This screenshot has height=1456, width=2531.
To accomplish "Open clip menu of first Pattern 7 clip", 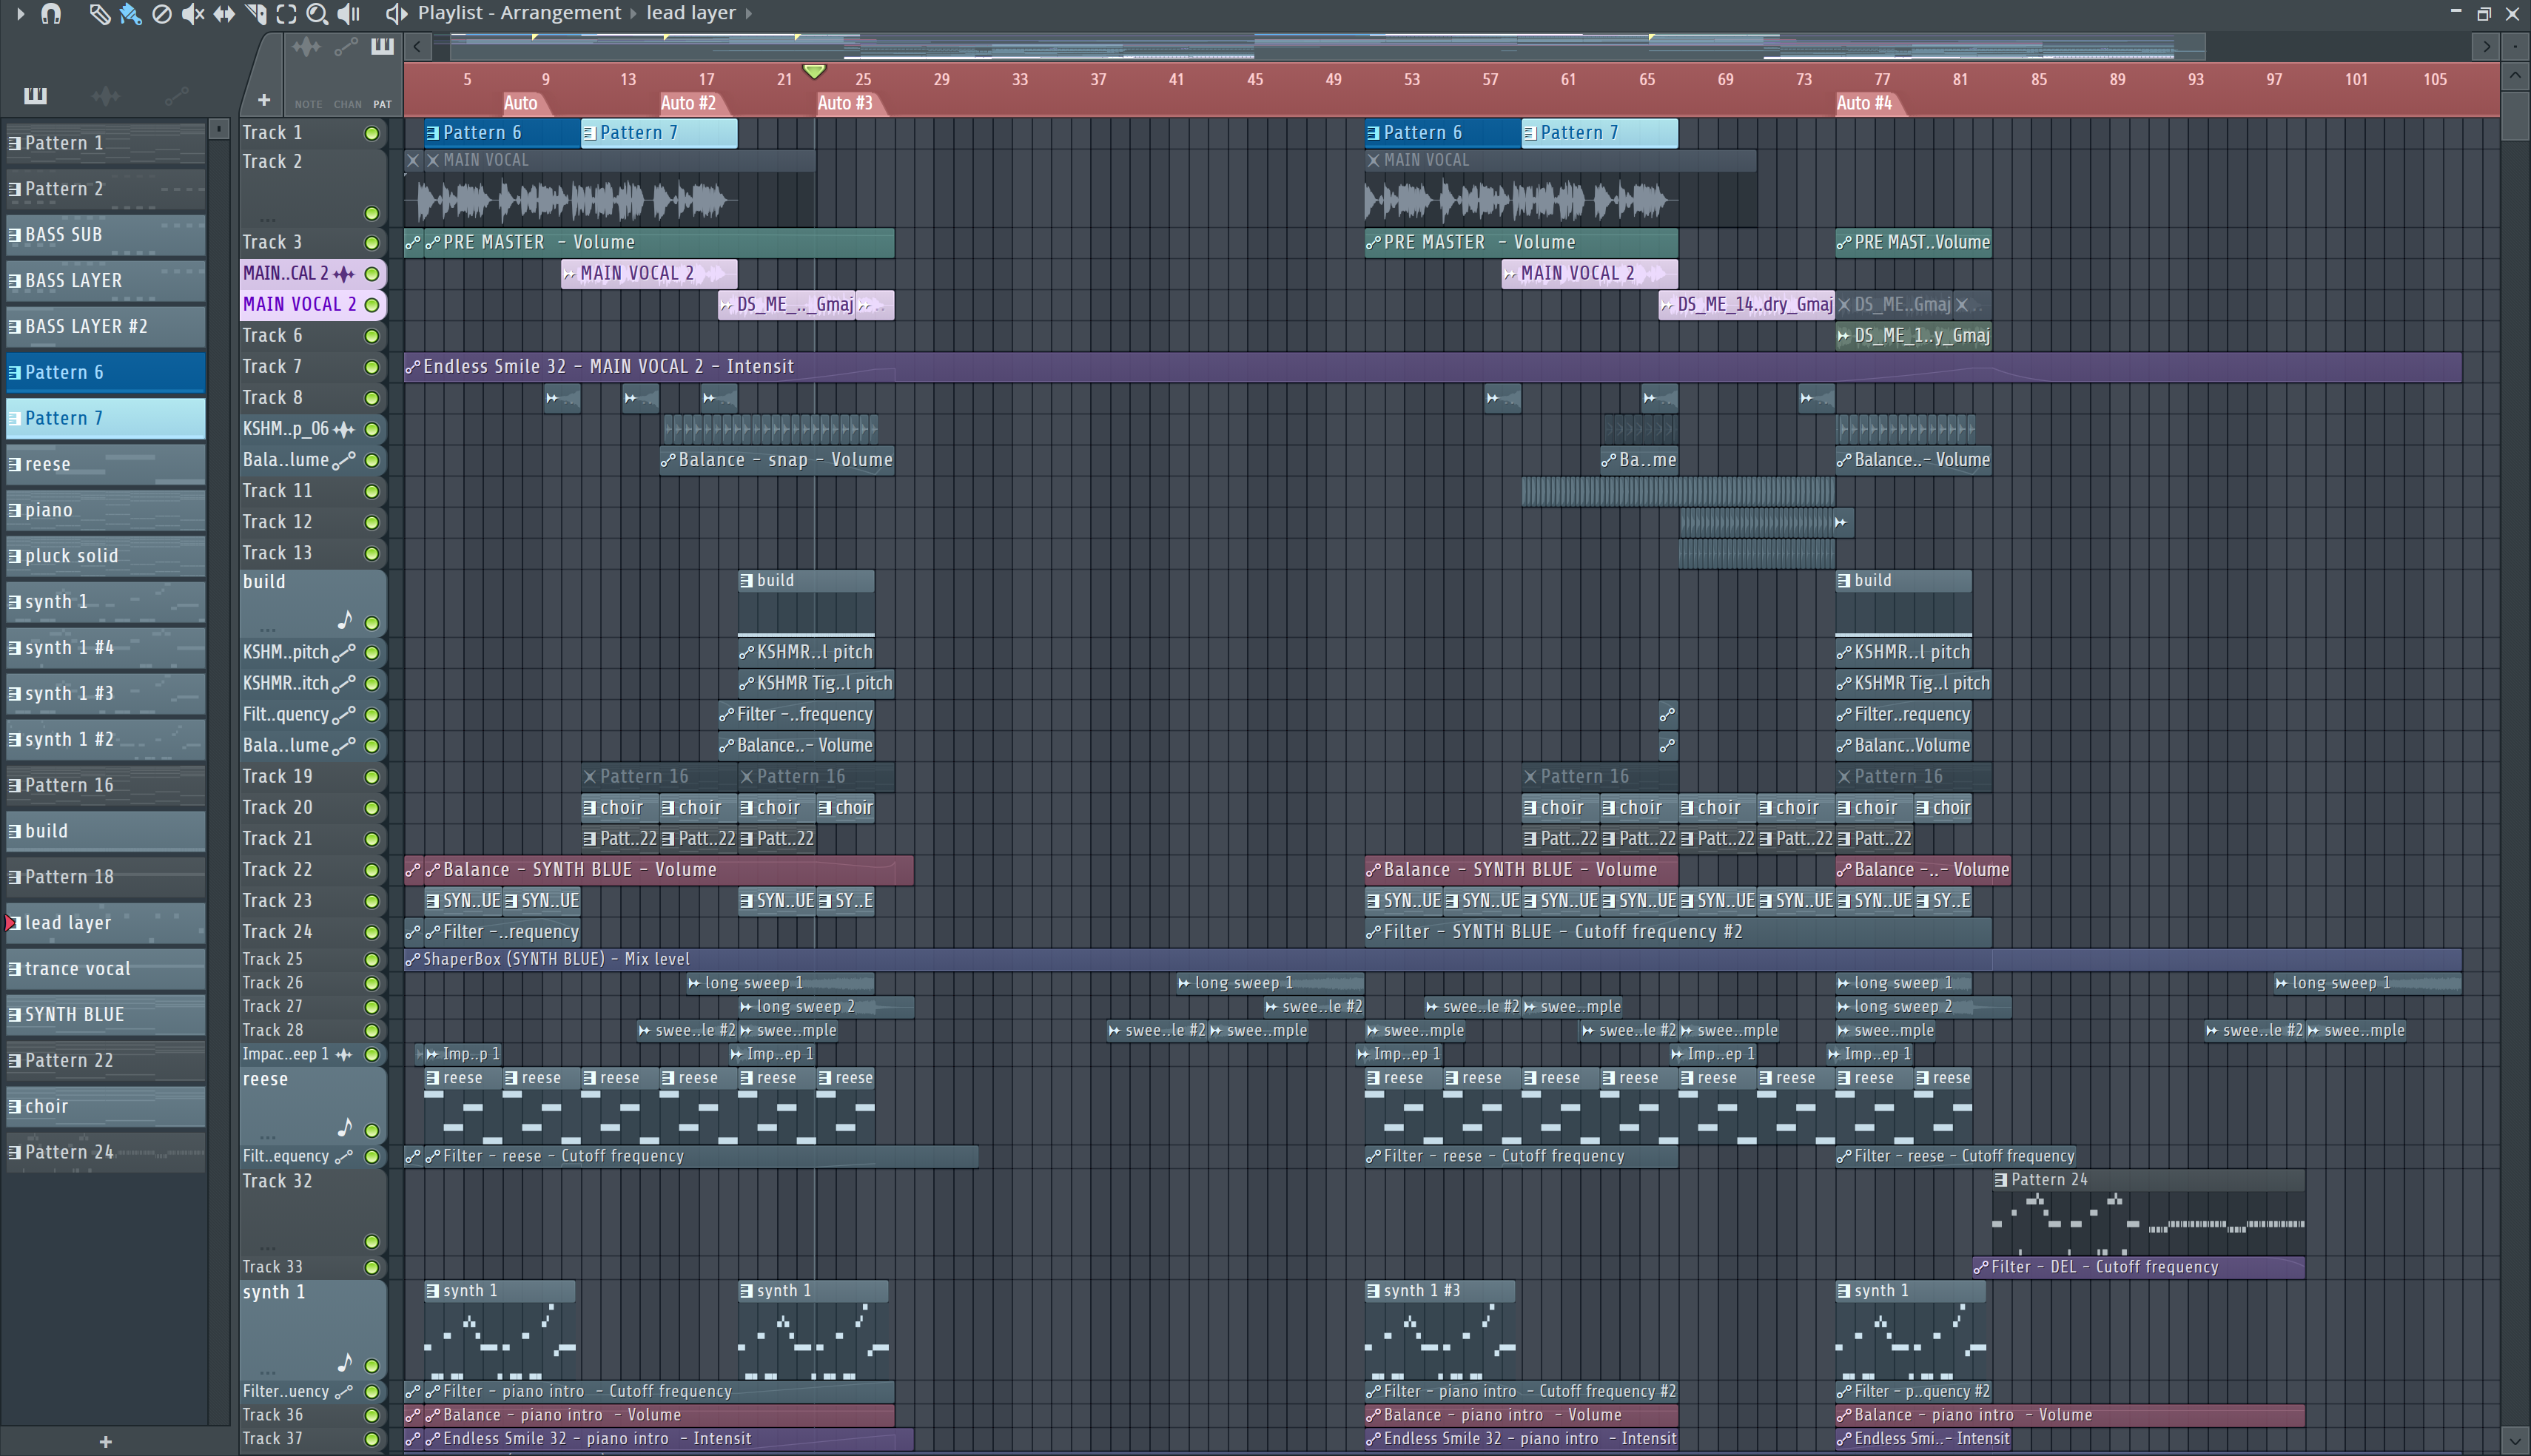I will tap(589, 133).
